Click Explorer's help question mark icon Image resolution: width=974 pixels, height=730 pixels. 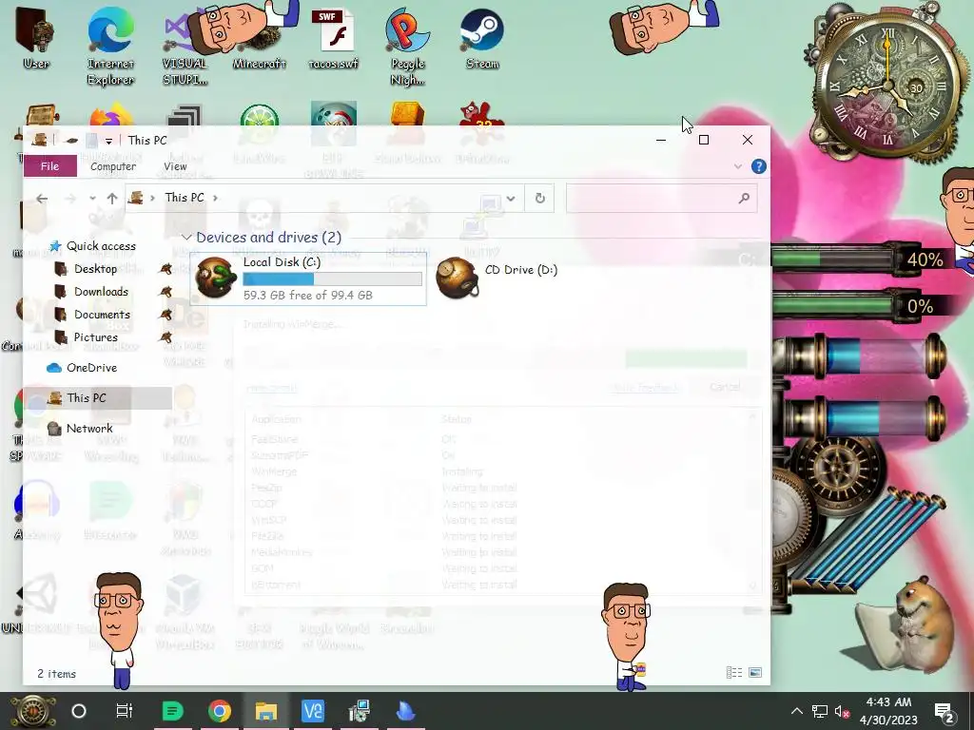point(758,166)
